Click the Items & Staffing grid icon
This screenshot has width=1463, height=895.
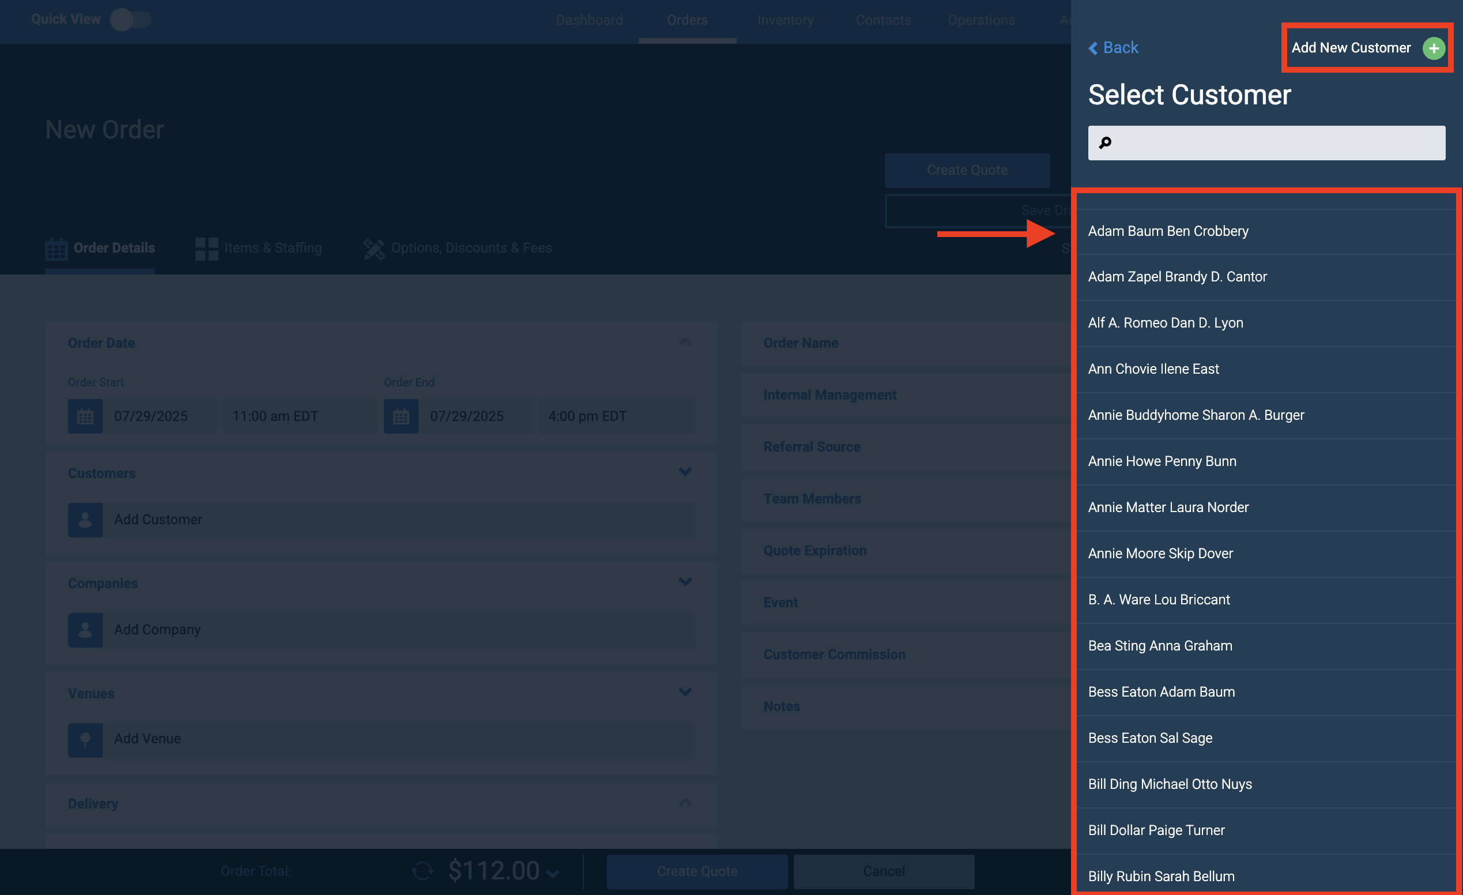tap(206, 249)
